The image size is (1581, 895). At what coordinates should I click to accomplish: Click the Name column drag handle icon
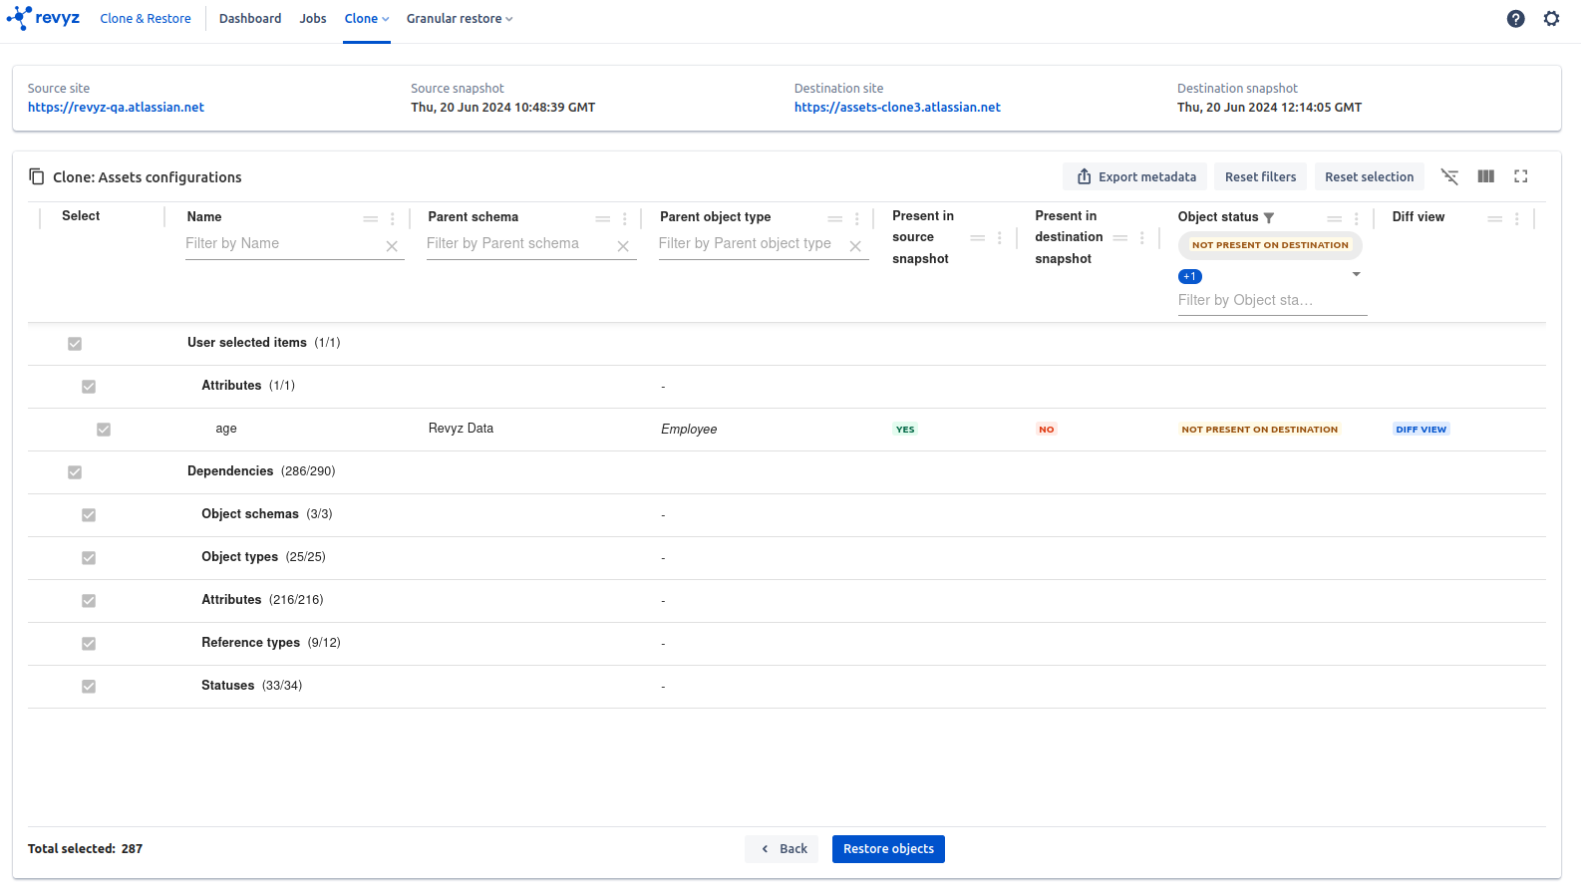(371, 219)
